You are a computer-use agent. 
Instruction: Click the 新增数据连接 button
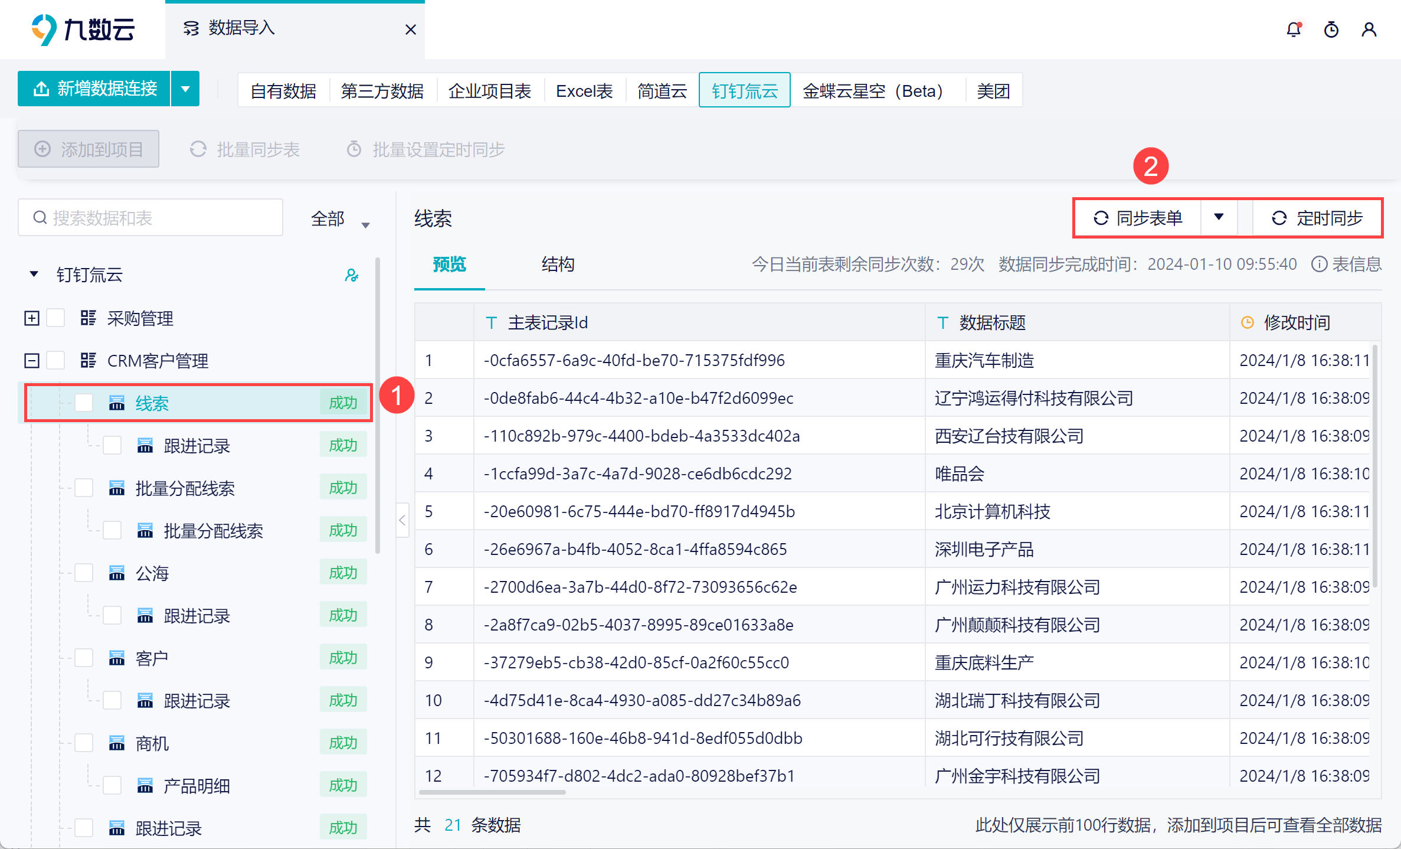pyautogui.click(x=94, y=89)
